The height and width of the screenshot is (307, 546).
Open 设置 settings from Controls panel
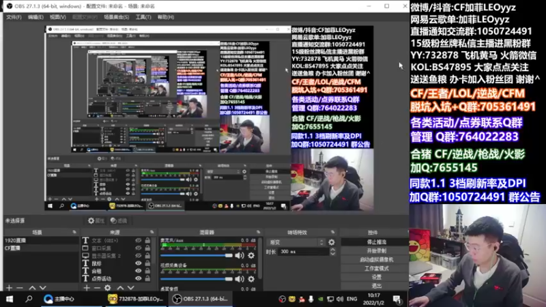(x=376, y=277)
